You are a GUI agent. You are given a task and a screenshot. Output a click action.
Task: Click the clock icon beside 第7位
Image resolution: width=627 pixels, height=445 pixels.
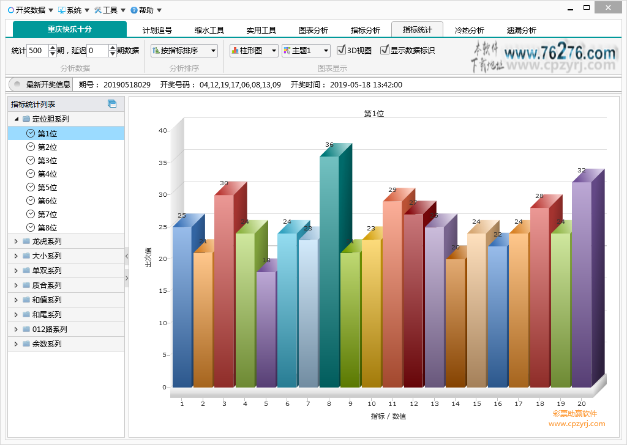click(x=31, y=214)
